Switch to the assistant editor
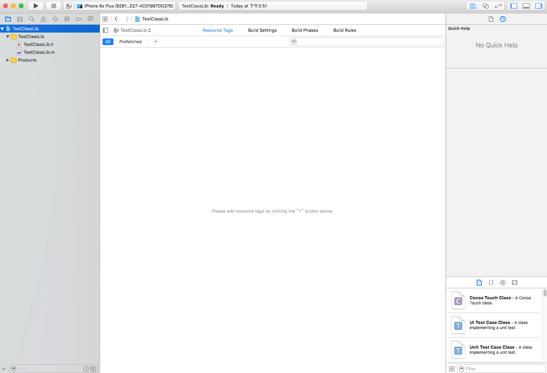 486,6
